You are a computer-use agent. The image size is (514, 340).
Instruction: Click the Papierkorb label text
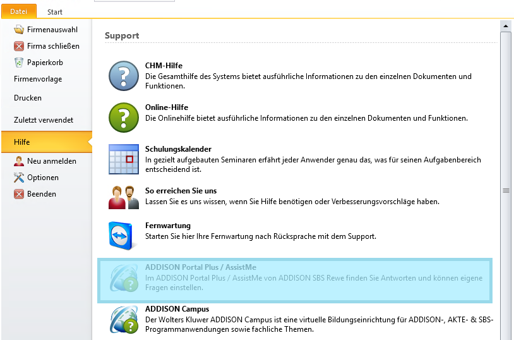(x=45, y=63)
